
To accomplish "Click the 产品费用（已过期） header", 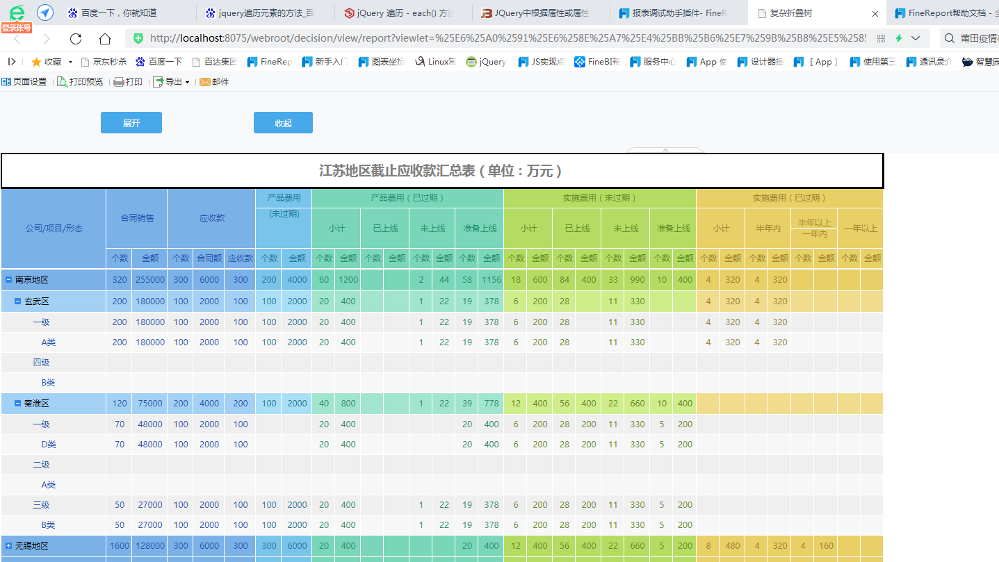I will point(407,198).
